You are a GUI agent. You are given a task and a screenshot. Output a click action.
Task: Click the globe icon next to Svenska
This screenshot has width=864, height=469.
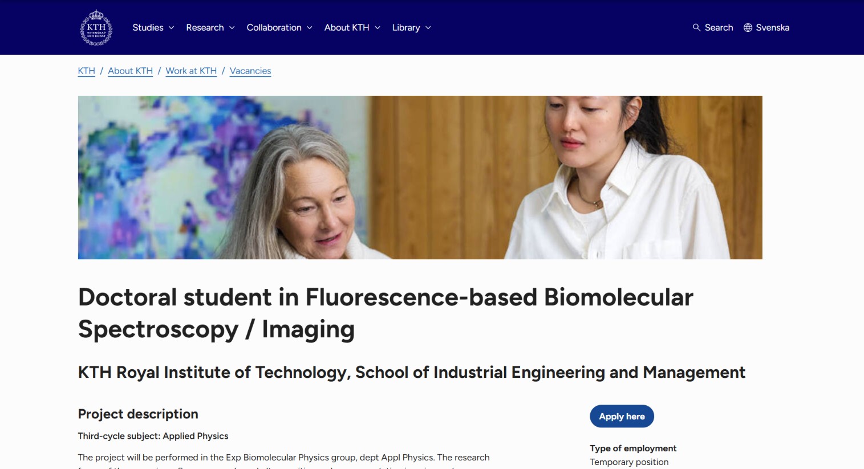tap(748, 27)
